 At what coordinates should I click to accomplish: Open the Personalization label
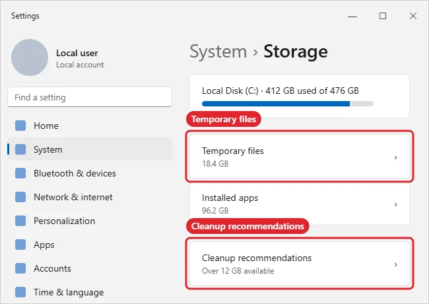(x=64, y=221)
